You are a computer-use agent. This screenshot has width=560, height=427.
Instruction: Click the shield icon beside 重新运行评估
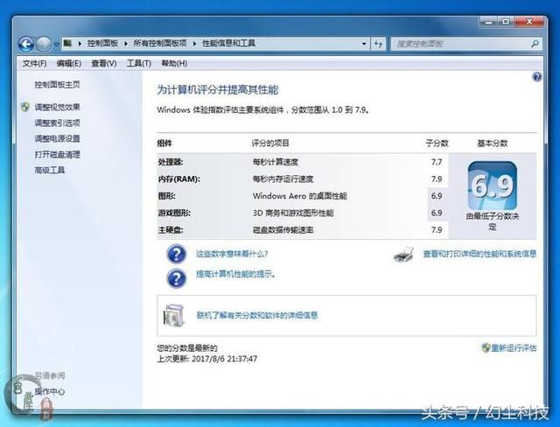pyautogui.click(x=486, y=347)
